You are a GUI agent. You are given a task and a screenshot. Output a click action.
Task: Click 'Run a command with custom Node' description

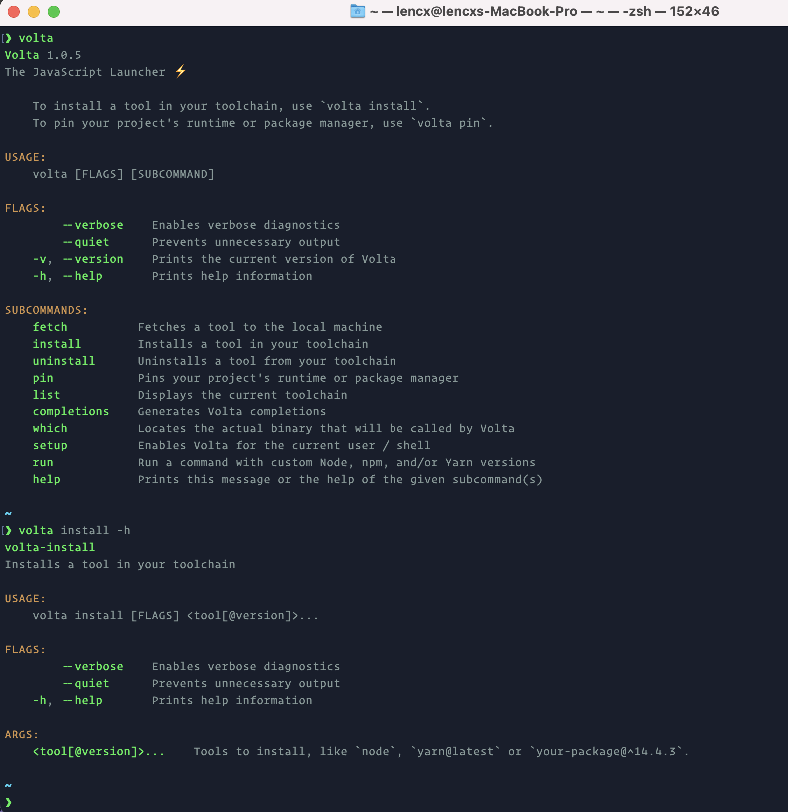[x=337, y=462]
